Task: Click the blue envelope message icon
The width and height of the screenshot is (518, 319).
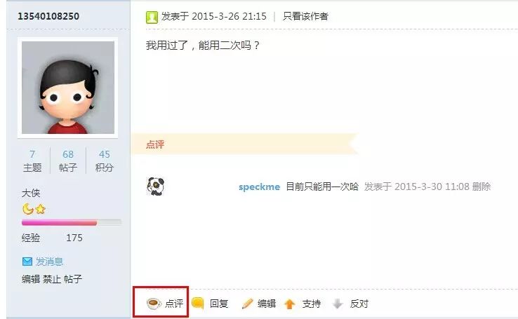Action: [x=27, y=262]
